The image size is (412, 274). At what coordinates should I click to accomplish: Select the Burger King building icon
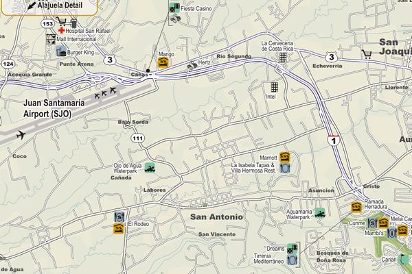(x=60, y=51)
